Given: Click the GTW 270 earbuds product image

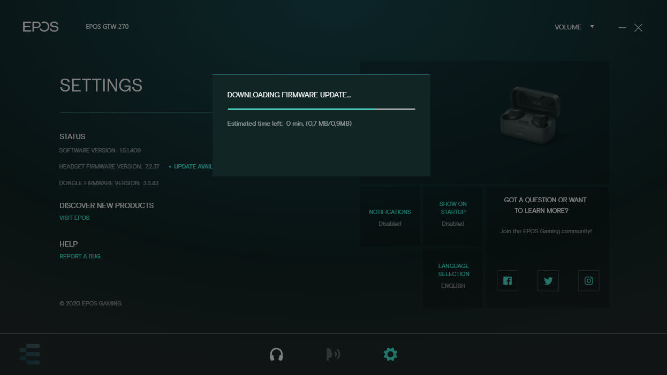Looking at the screenshot, I should click(x=529, y=117).
